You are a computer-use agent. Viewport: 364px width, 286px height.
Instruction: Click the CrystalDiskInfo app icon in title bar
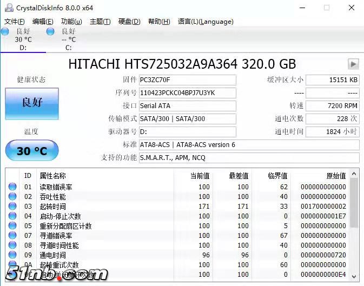(x=9, y=8)
